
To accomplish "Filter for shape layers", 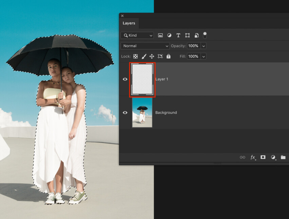I will coord(187,35).
